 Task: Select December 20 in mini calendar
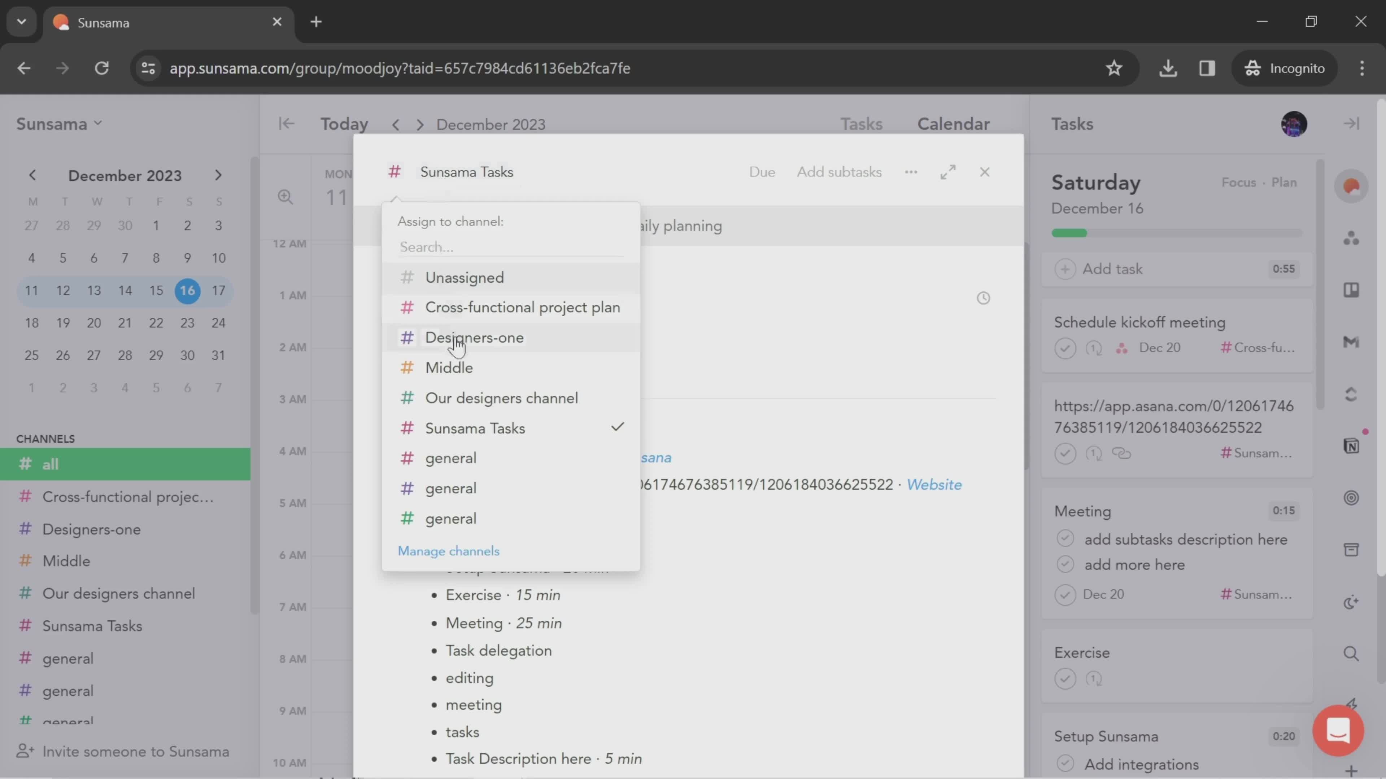pos(93,322)
